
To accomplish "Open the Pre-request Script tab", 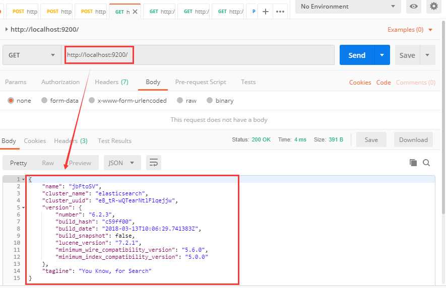I will click(x=201, y=82).
